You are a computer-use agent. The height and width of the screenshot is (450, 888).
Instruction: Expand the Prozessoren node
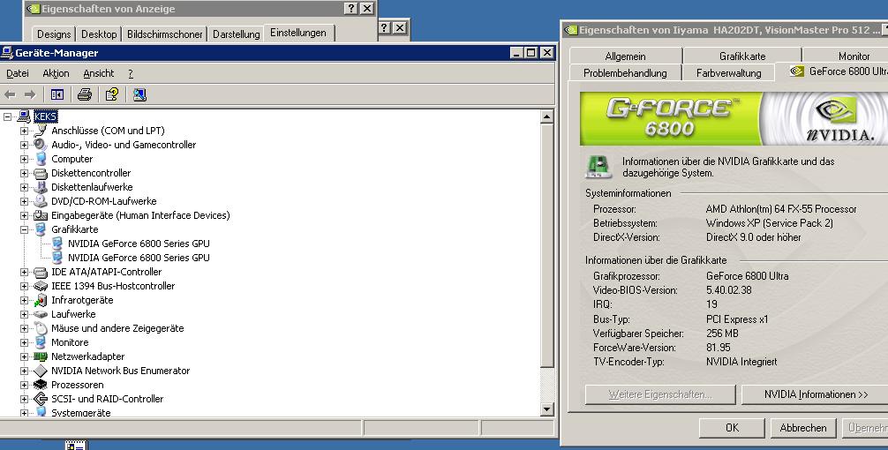[x=24, y=385]
